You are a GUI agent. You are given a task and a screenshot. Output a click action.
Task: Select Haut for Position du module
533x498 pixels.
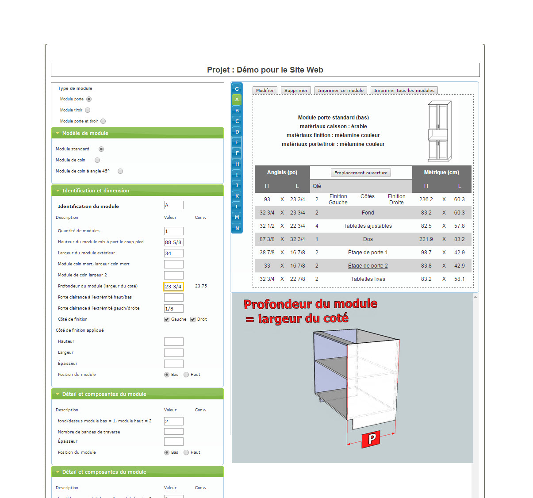tap(186, 375)
